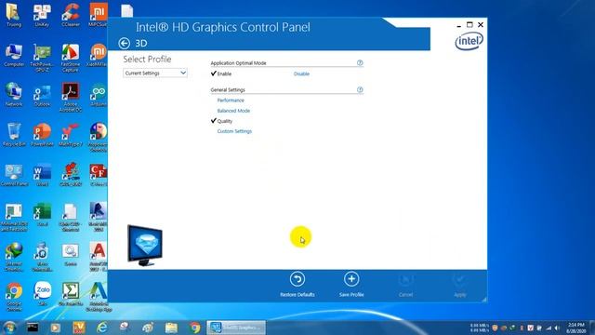Open the Network desktop icon
595x335 pixels.
pos(14,94)
